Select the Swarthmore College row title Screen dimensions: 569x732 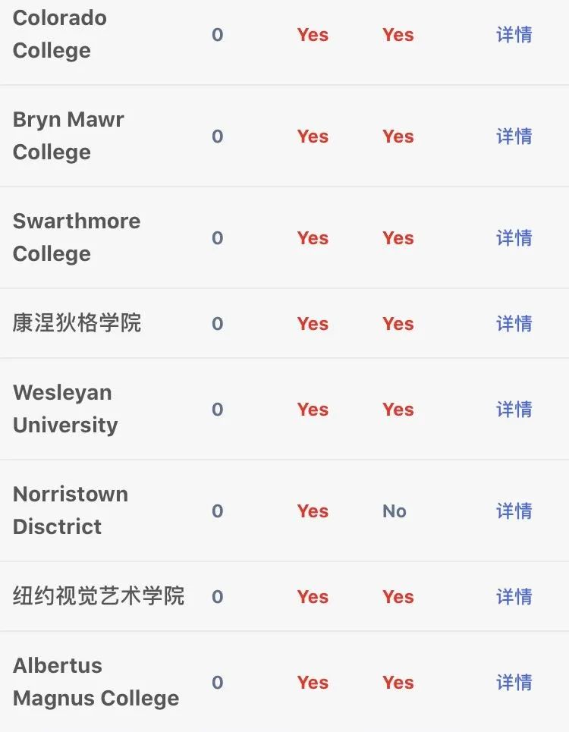pos(77,237)
